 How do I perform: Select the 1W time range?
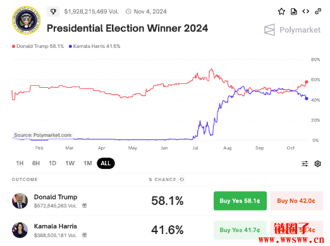[70, 163]
